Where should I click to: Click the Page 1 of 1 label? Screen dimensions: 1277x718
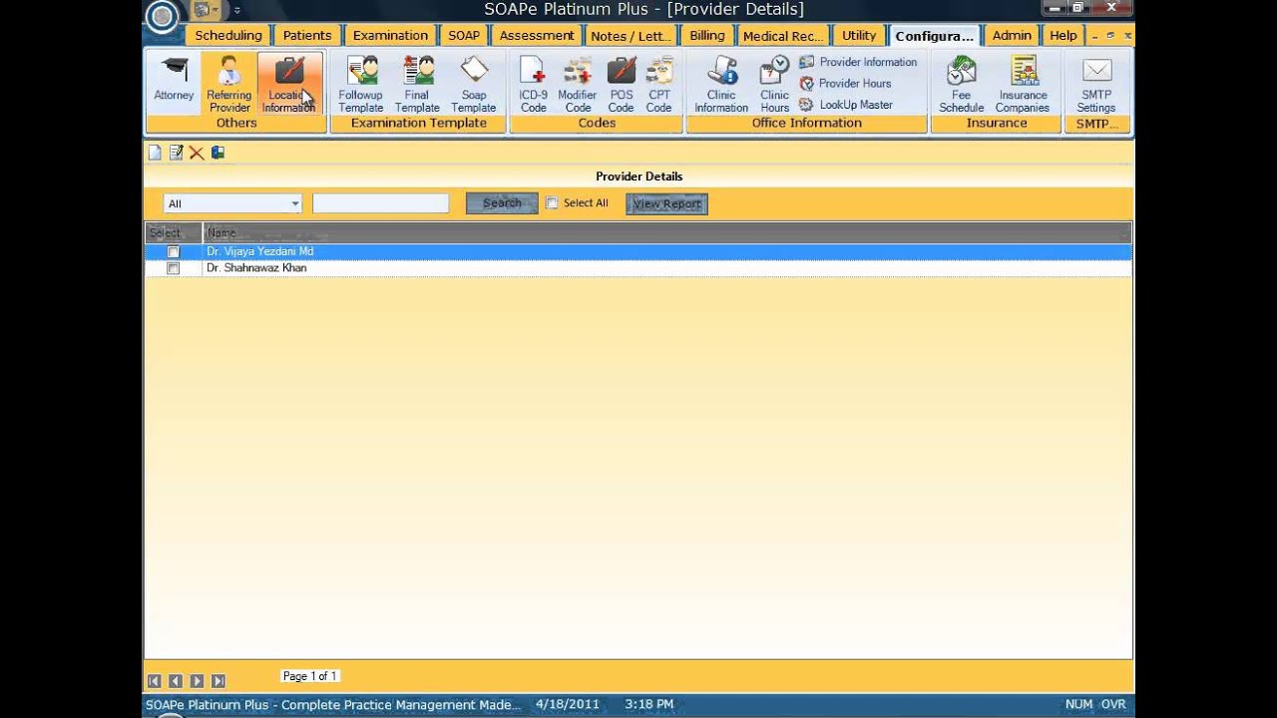pos(310,676)
